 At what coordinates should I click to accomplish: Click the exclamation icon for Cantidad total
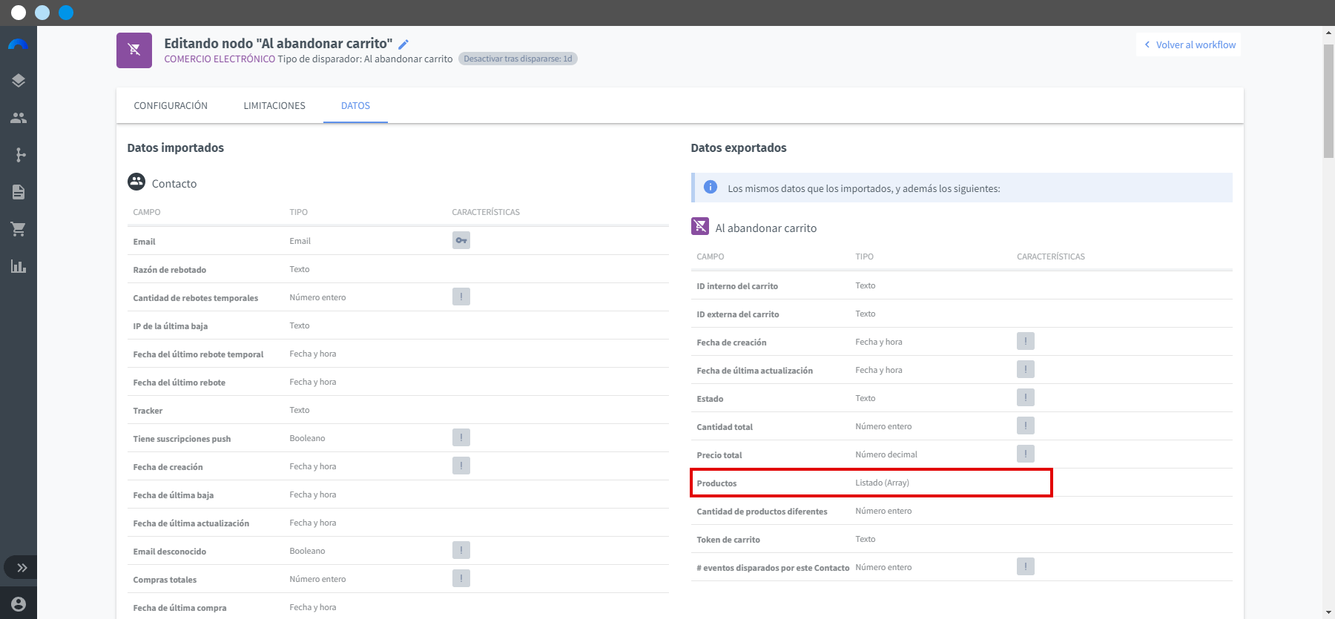pyautogui.click(x=1026, y=426)
